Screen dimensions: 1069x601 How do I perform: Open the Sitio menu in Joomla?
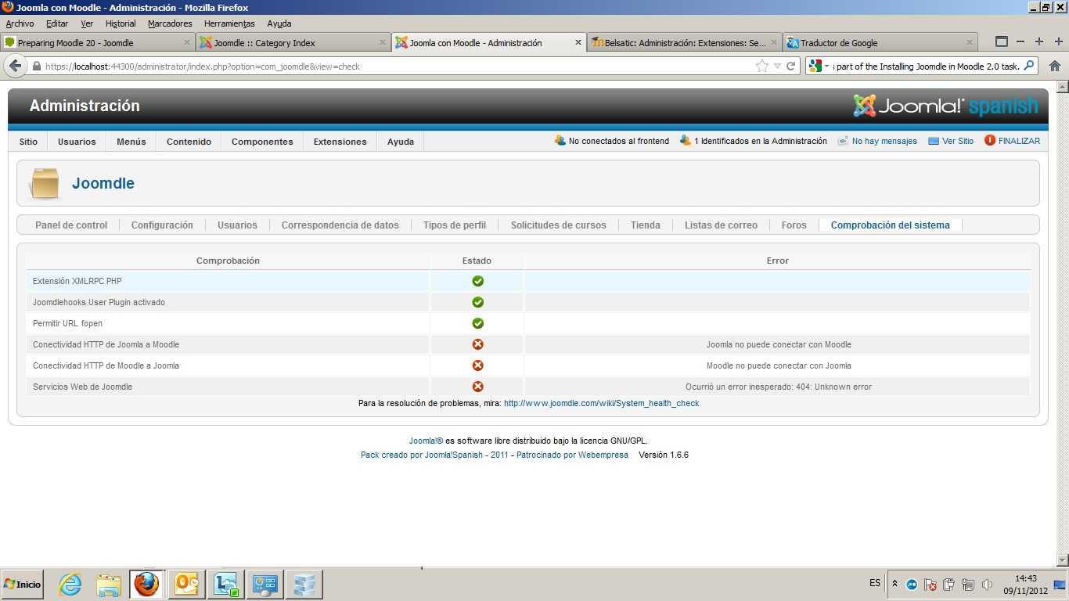28,142
